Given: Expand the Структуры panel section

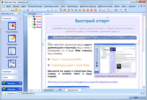Looking at the screenshot, I should 20,71.
